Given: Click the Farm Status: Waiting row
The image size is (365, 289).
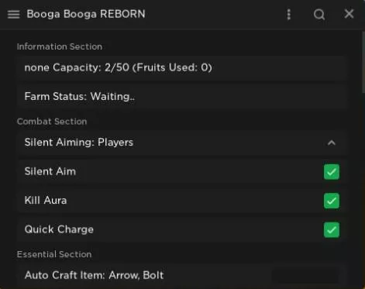Looking at the screenshot, I should tap(182, 97).
